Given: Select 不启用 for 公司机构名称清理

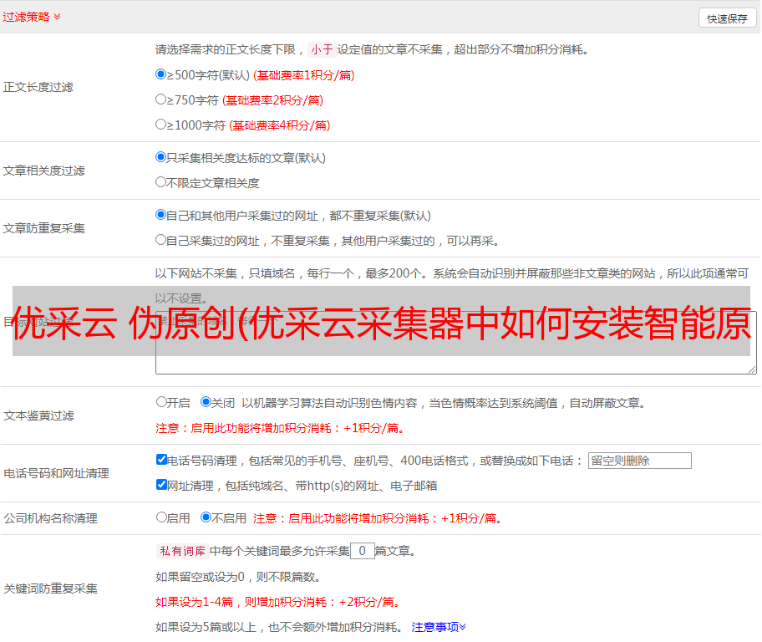Looking at the screenshot, I should pyautogui.click(x=206, y=517).
